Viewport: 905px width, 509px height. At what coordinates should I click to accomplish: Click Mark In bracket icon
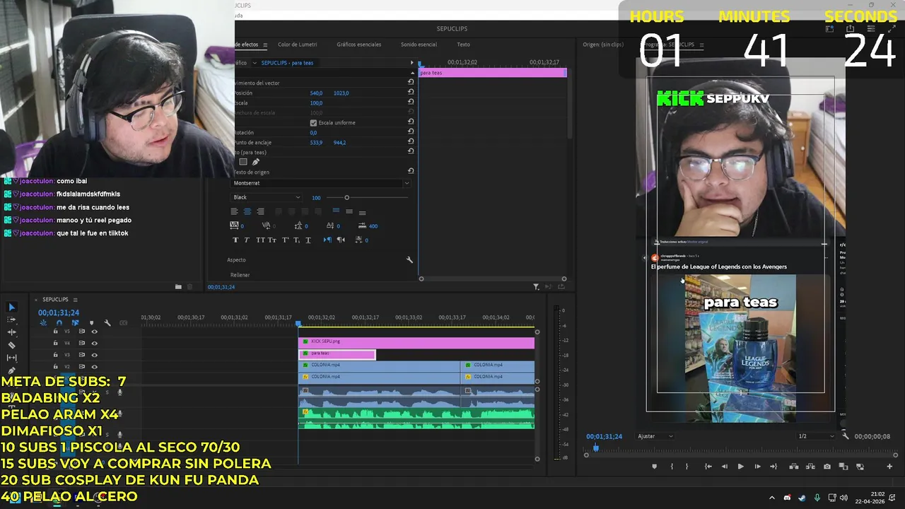(672, 467)
